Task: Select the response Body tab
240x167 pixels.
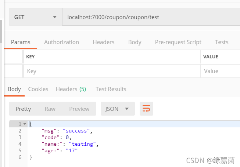Action: pyautogui.click(x=14, y=89)
